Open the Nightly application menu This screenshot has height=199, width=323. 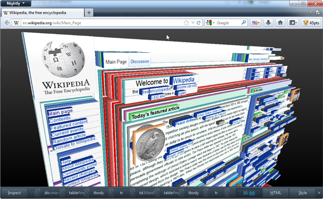(16, 3)
